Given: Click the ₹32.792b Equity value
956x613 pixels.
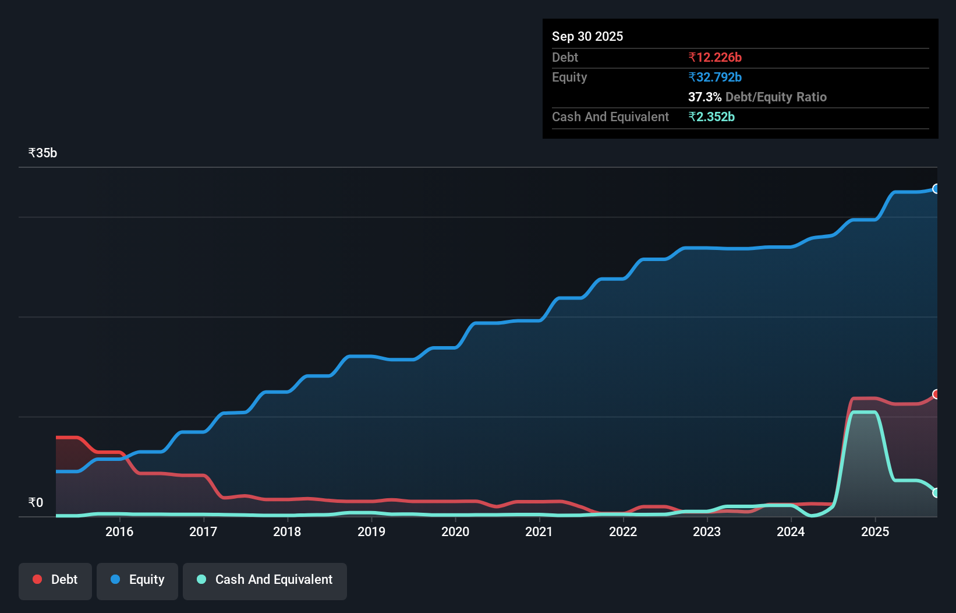Looking at the screenshot, I should coord(714,77).
